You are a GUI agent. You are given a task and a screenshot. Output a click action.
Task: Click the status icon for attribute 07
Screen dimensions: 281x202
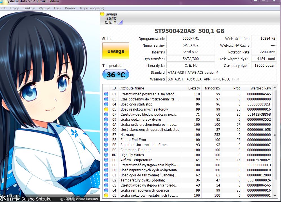click(106, 114)
